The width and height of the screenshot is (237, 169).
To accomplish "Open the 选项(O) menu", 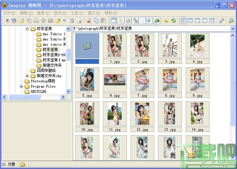I will click(x=60, y=13).
